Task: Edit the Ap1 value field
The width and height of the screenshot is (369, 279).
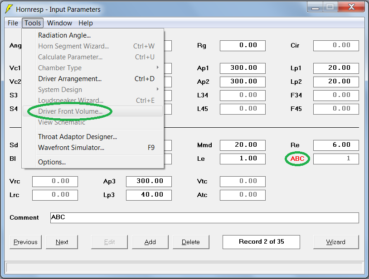Action: [243, 68]
